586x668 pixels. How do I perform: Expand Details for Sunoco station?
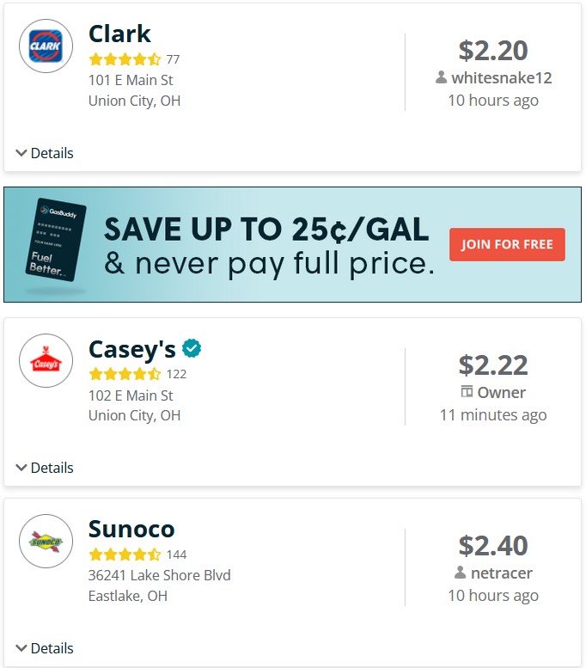[45, 648]
